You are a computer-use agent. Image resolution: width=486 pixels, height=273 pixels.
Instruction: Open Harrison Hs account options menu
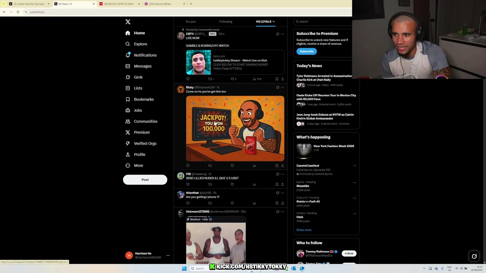(168, 256)
